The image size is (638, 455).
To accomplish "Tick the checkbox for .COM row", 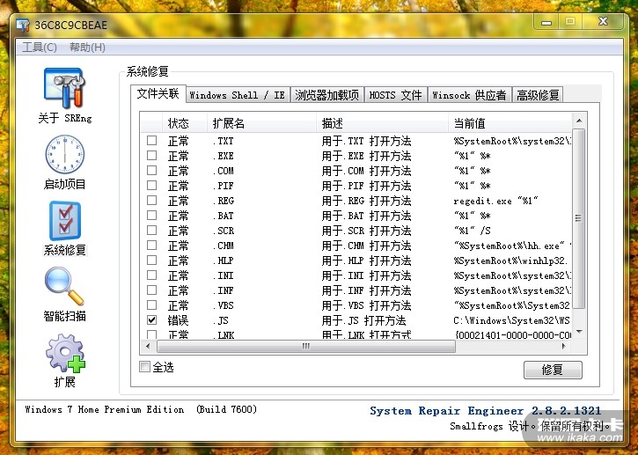I will (151, 170).
